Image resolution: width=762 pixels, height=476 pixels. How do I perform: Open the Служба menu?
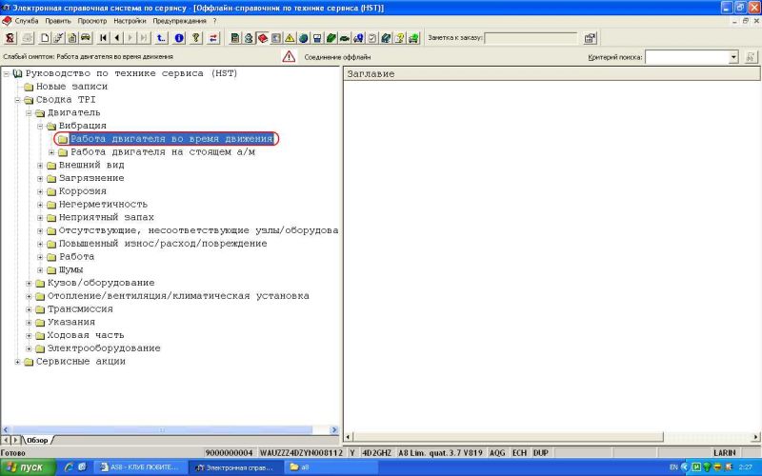click(27, 20)
